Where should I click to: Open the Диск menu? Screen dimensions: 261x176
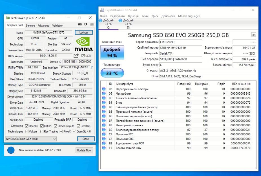(x=155, y=16)
